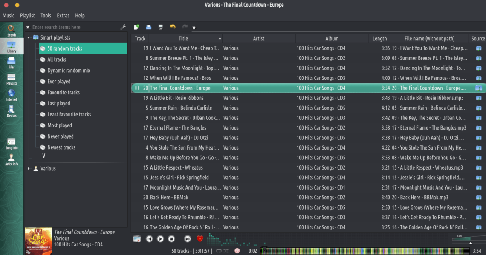Screen dimensions: 486x255
Task: Open the Artist info sidebar panel
Action: click(x=12, y=159)
